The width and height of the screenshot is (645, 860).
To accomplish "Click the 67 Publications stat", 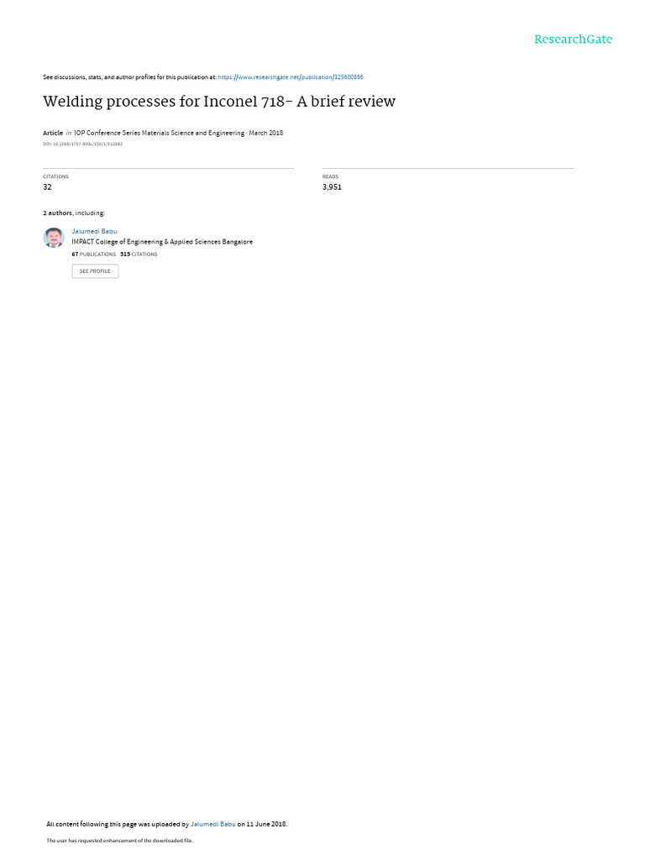I will click(94, 254).
